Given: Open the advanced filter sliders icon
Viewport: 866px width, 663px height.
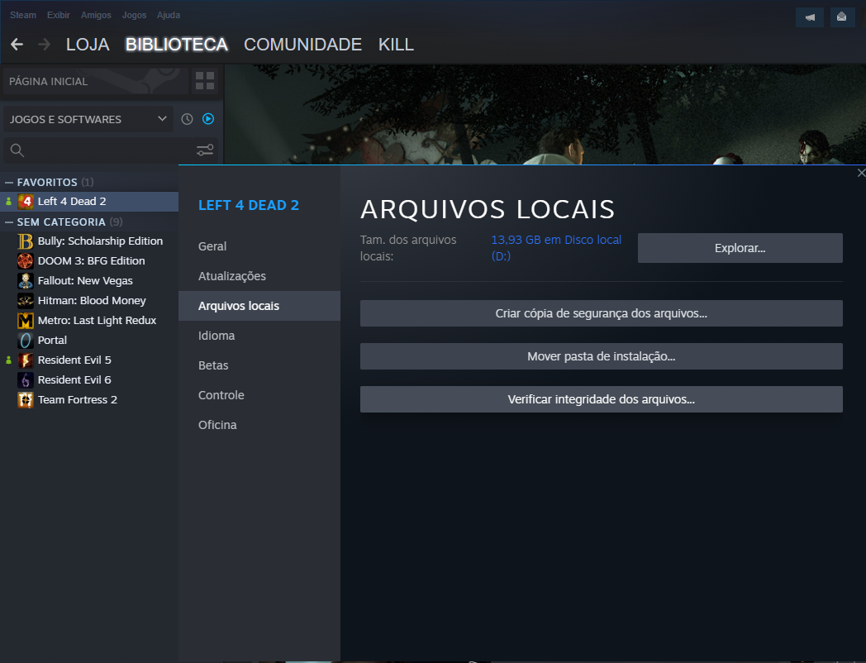Looking at the screenshot, I should pyautogui.click(x=205, y=150).
